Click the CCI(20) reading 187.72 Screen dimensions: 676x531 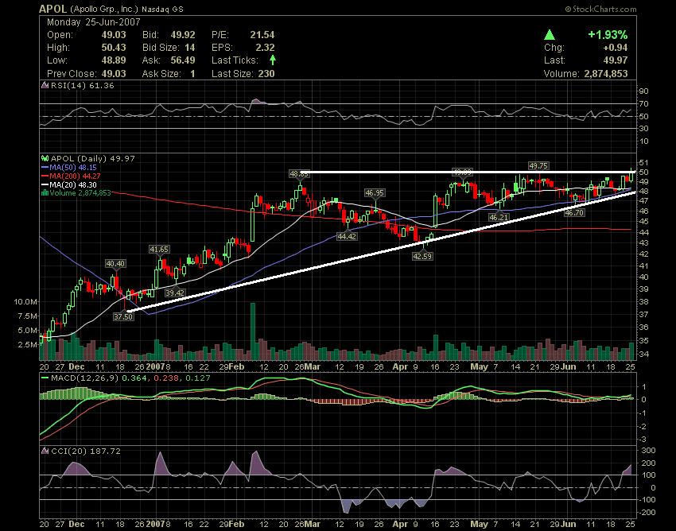click(x=107, y=451)
